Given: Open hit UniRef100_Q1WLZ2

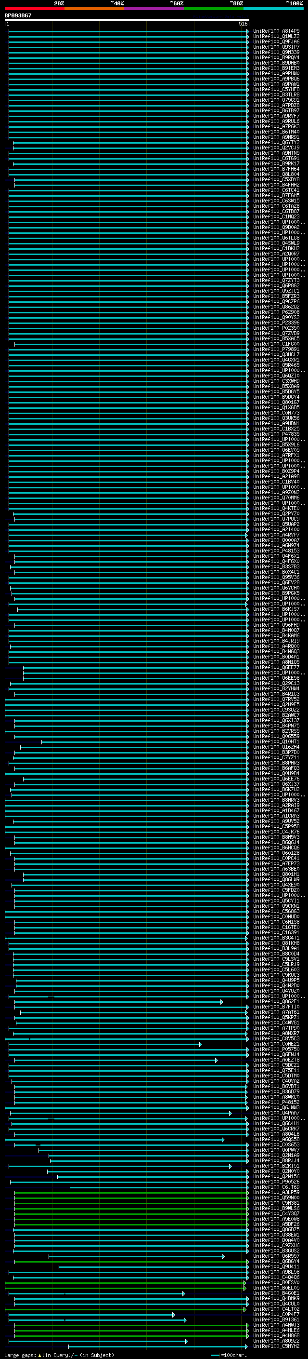Looking at the screenshot, I should coord(276,37).
